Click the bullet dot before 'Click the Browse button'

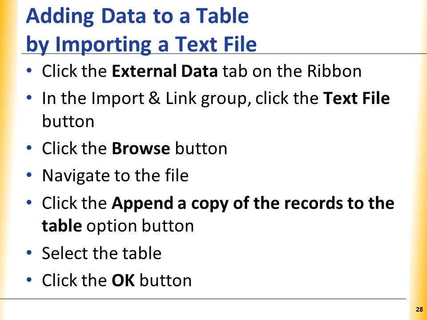(29, 148)
